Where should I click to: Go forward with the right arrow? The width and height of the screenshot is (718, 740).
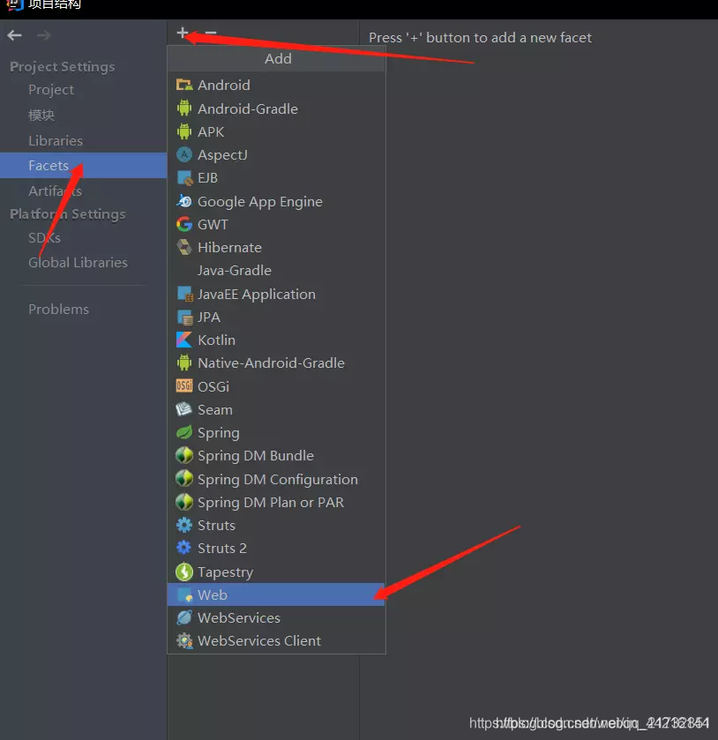click(43, 35)
